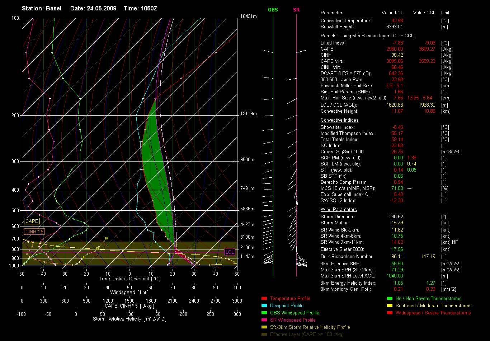
Task: Click helicity profile marker numbered 2
Action: click(97, 248)
